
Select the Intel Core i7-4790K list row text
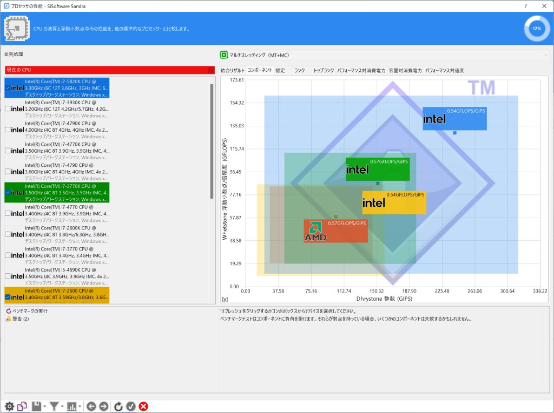click(x=67, y=130)
